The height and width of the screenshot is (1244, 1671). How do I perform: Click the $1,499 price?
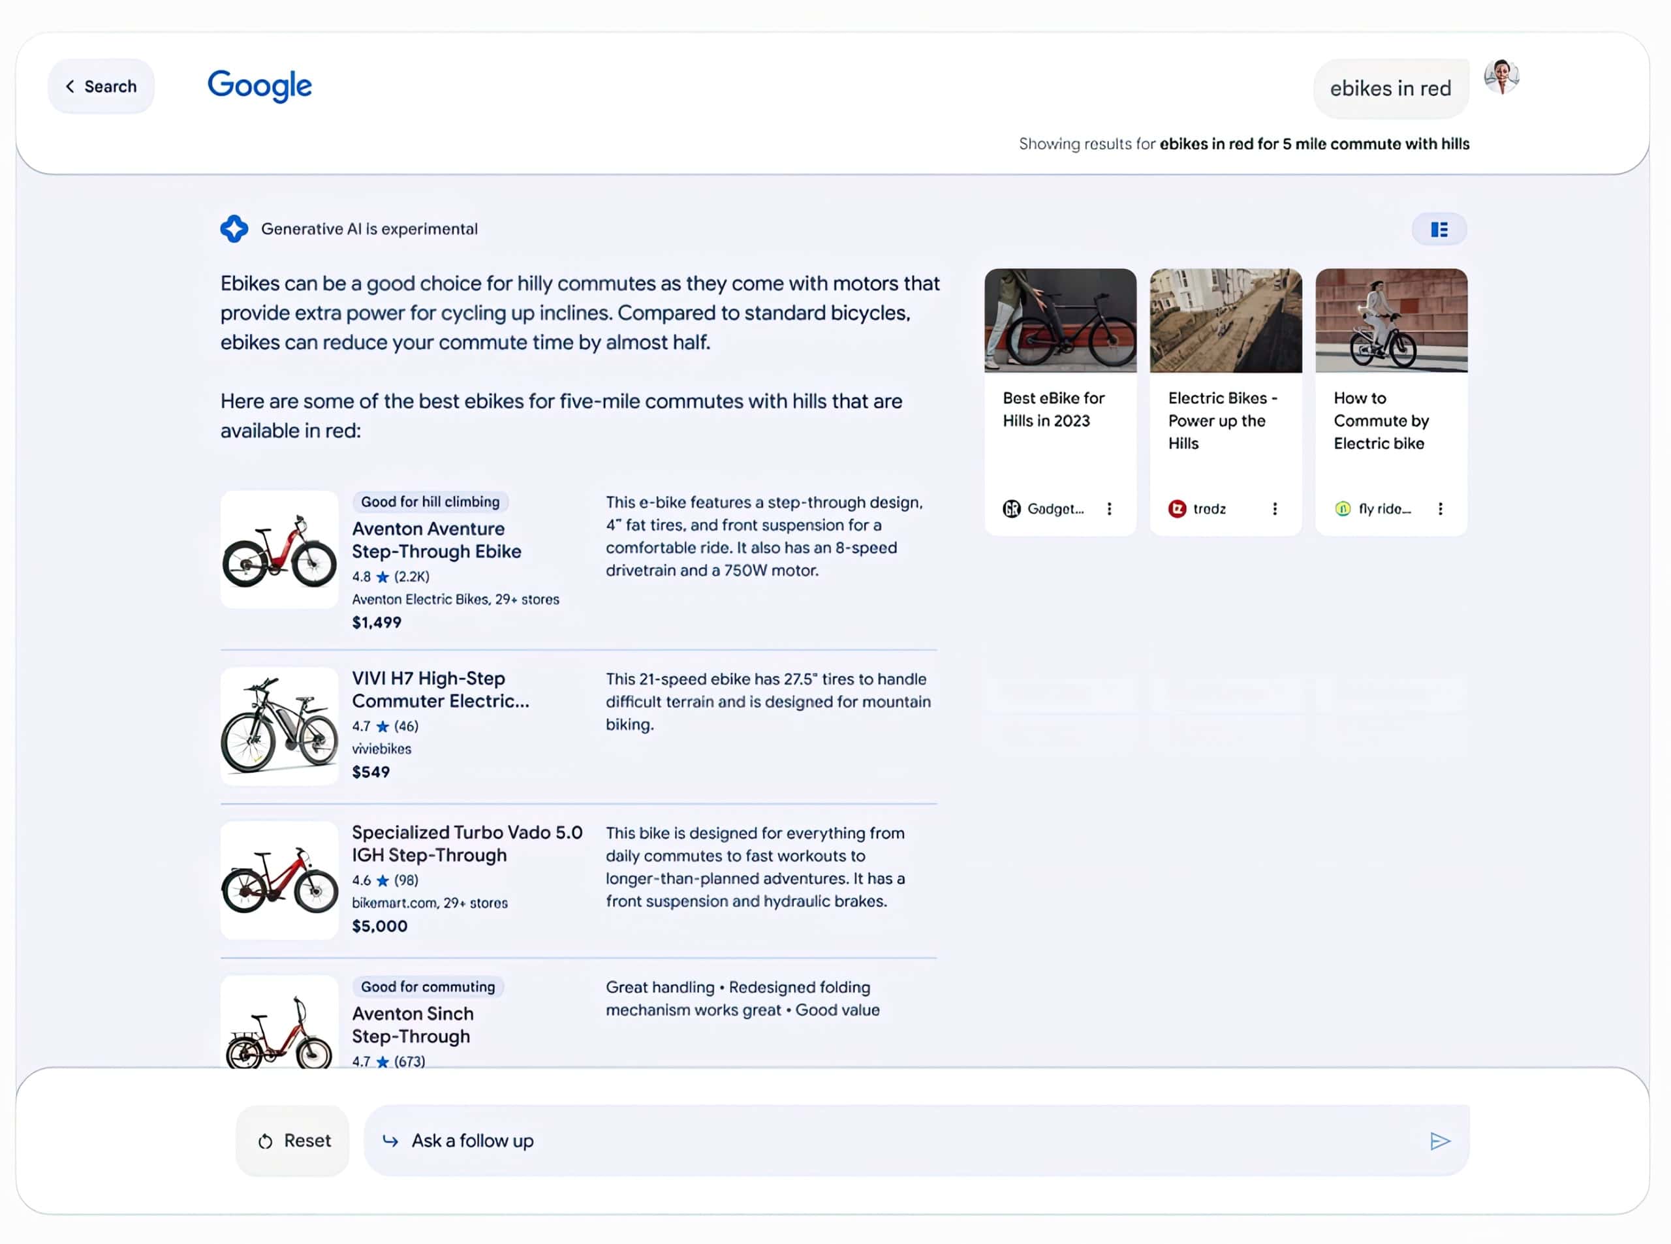point(377,623)
